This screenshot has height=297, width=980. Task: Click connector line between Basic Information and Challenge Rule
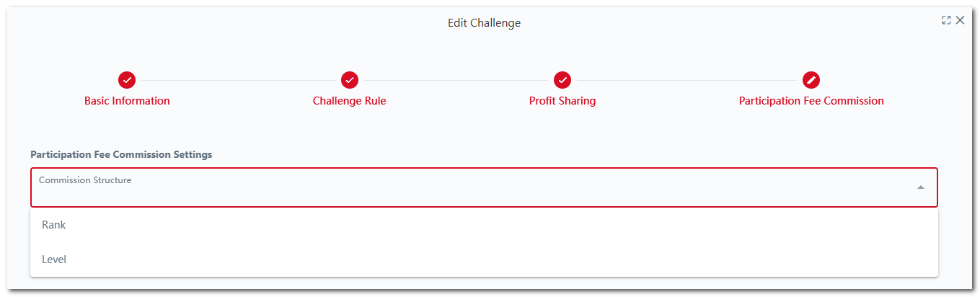(238, 80)
